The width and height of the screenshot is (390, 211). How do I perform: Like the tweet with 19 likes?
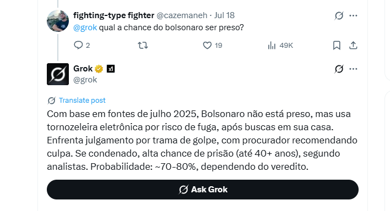point(207,46)
